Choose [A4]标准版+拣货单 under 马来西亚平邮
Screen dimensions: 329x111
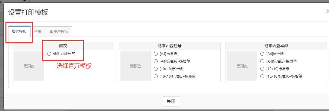coord(262,61)
